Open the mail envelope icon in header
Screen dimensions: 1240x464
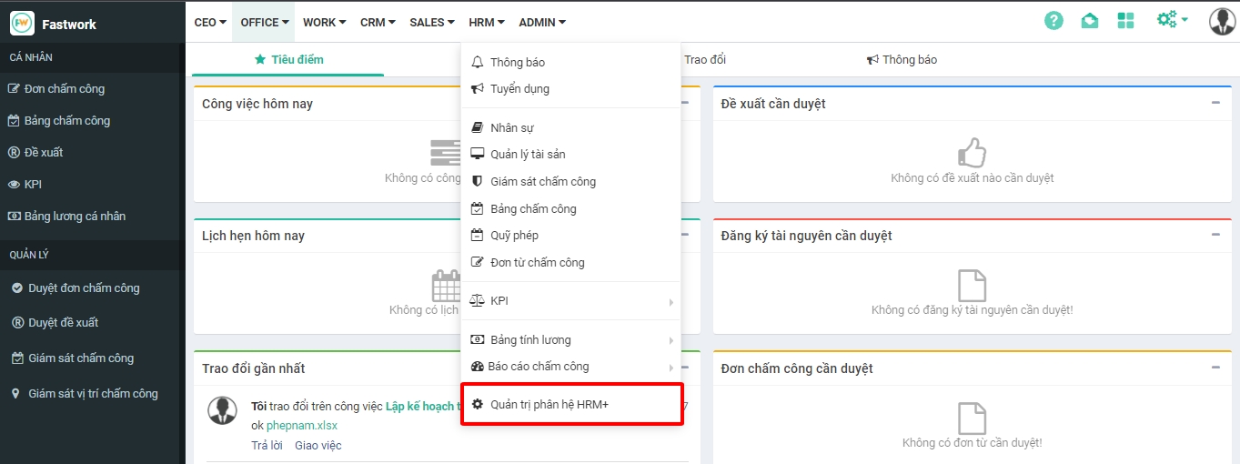(x=1090, y=21)
